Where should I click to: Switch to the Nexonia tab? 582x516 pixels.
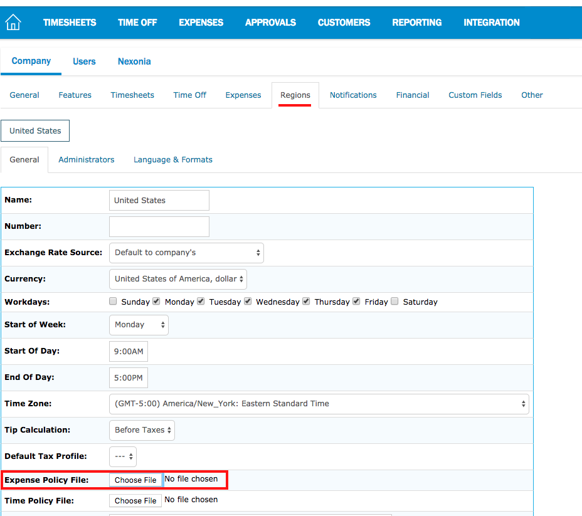pyautogui.click(x=134, y=61)
